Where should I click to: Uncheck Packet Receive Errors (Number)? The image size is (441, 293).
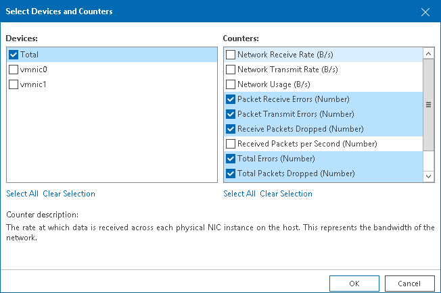(231, 99)
